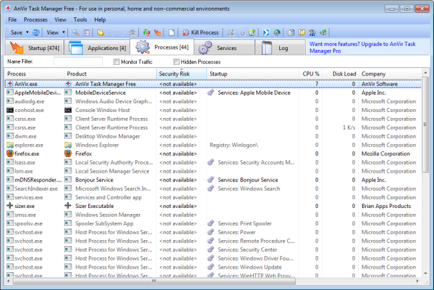Click the horizontal scrollbar thumb
The height and width of the screenshot is (290, 434).
(154, 281)
